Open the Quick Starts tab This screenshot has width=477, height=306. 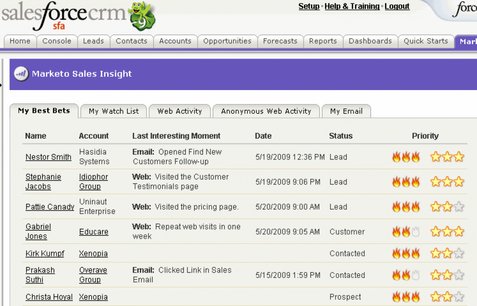[426, 41]
